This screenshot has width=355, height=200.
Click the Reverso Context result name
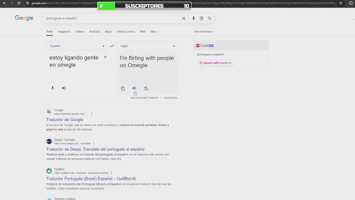(65, 199)
